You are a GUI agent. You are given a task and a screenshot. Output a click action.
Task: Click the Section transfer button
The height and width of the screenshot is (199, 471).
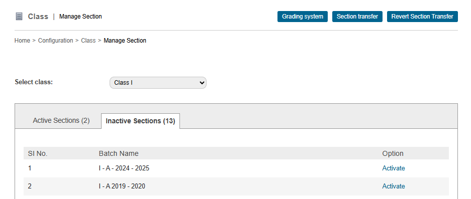pyautogui.click(x=357, y=17)
